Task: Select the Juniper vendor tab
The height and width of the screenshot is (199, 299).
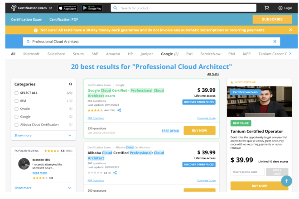Action: pos(147,54)
